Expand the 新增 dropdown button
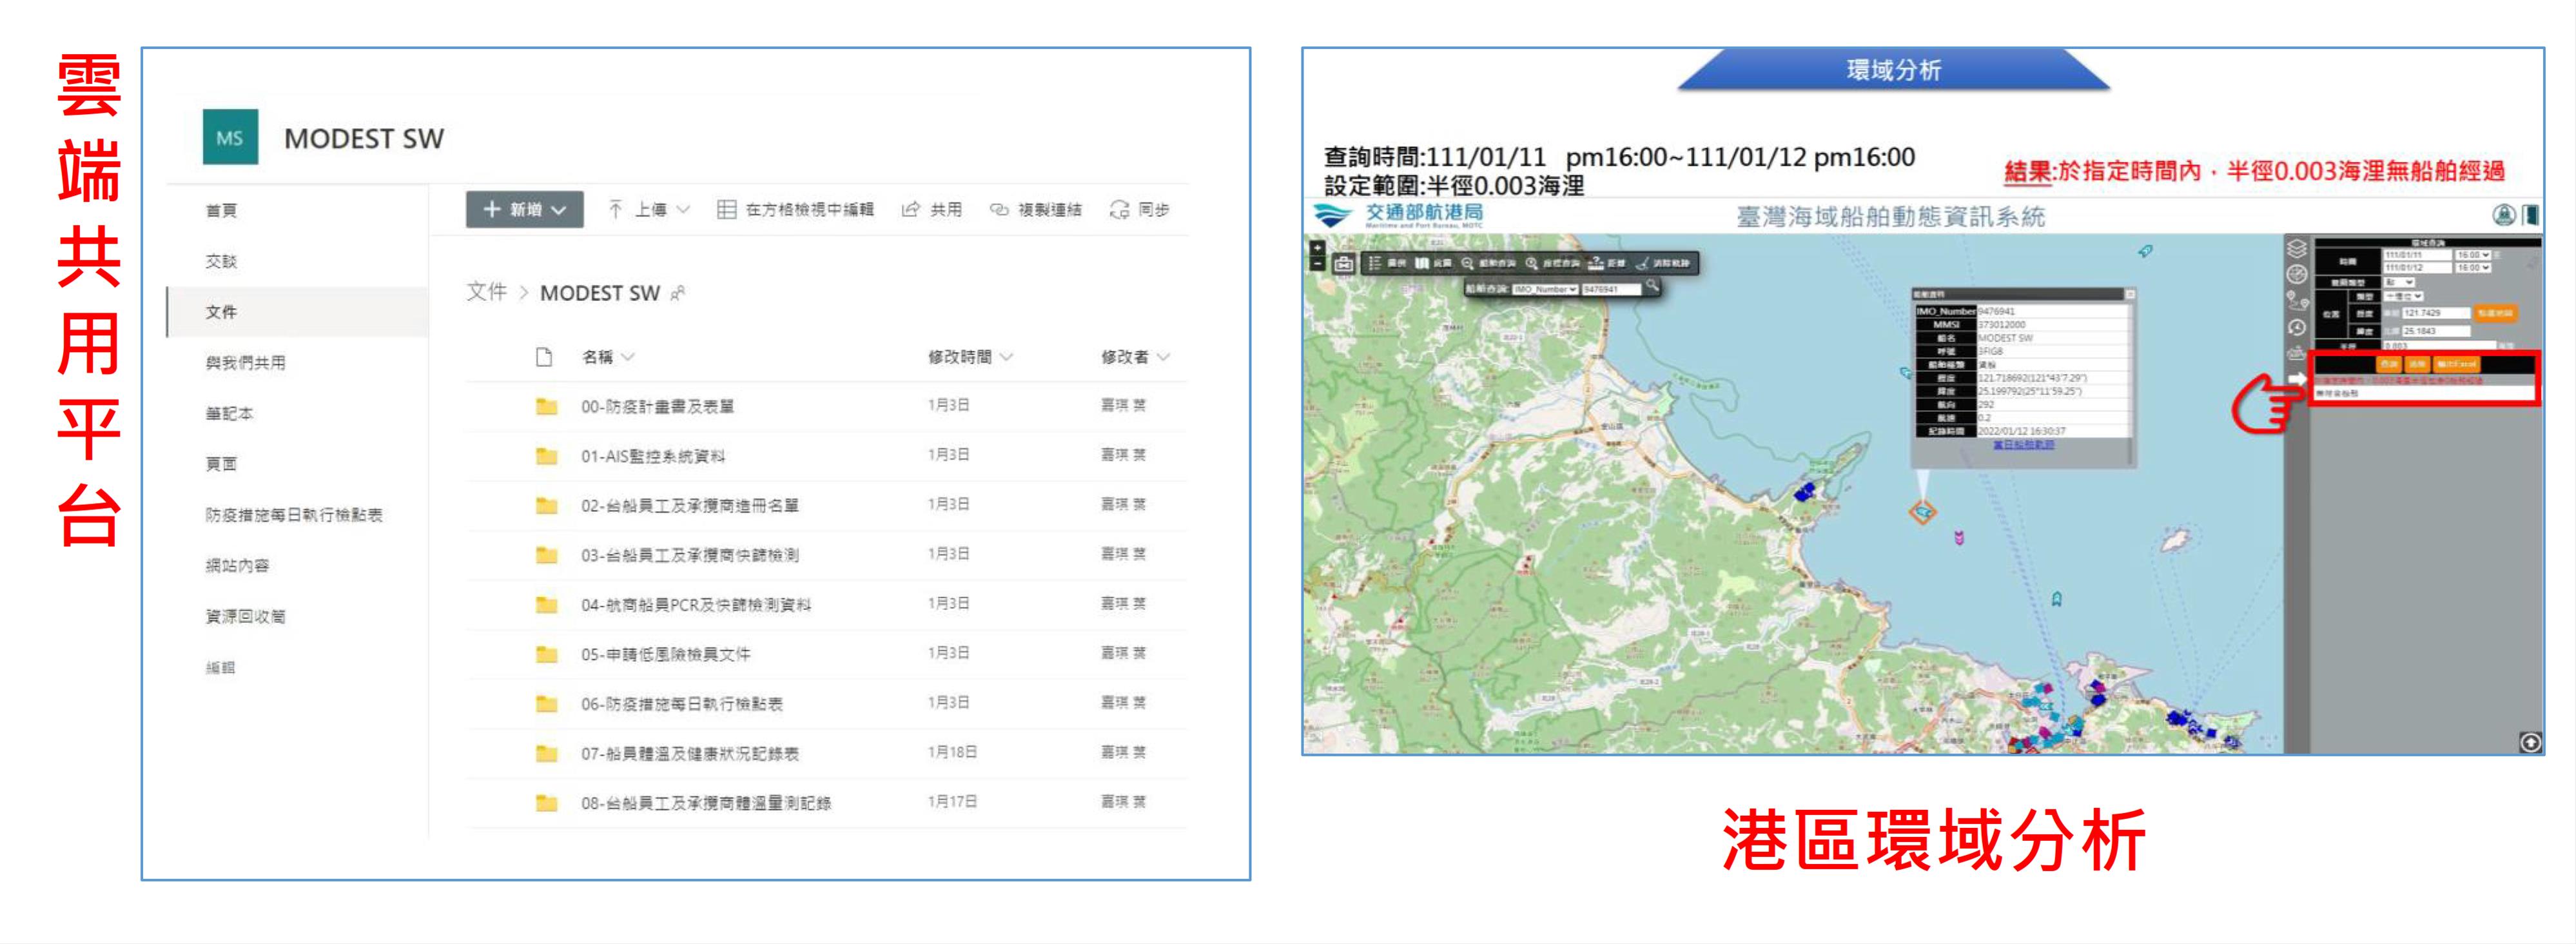This screenshot has width=2576, height=944. pyautogui.click(x=524, y=209)
